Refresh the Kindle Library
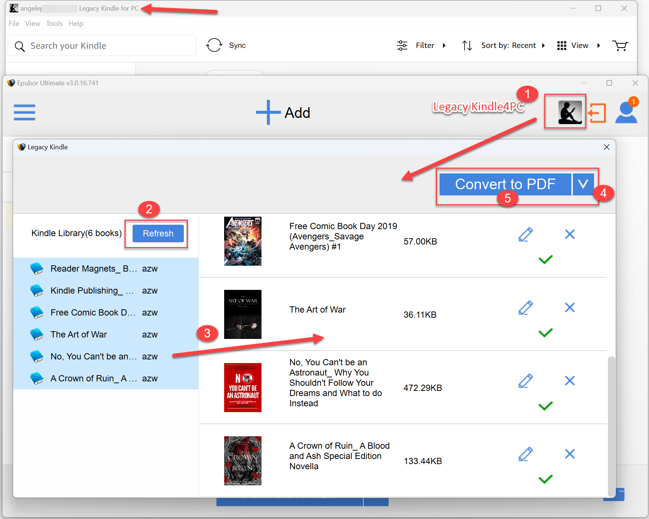 pyautogui.click(x=158, y=234)
